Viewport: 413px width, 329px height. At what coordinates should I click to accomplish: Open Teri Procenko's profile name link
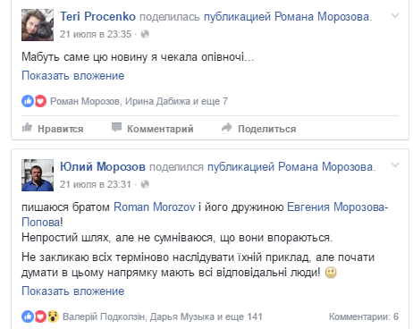pyautogui.click(x=97, y=17)
